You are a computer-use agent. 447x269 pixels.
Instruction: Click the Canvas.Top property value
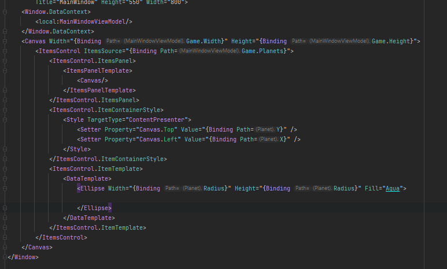click(157, 130)
